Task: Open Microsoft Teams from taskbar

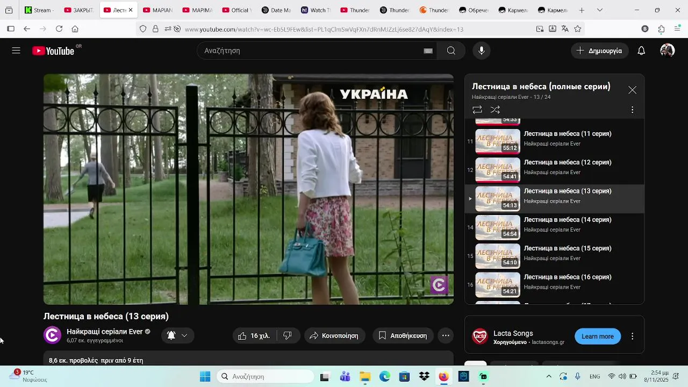Action: tap(345, 377)
